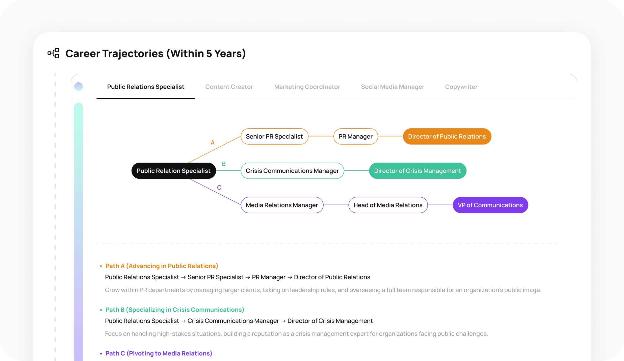Click the Path A (Advancing in Public Relations) heading
The width and height of the screenshot is (624, 361).
[162, 266]
